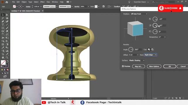This screenshot has width=188, height=105.
Task: Open the Uniform width profile dropdown
Action: tap(57, 6)
